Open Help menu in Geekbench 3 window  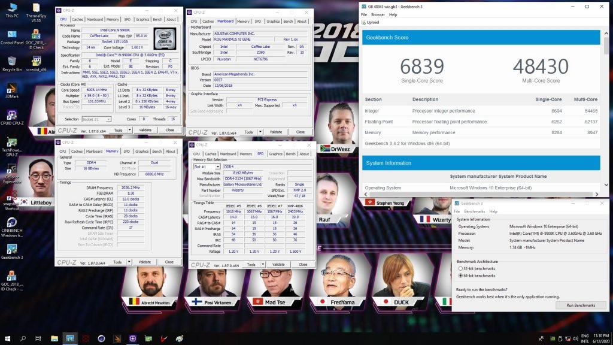(x=493, y=211)
